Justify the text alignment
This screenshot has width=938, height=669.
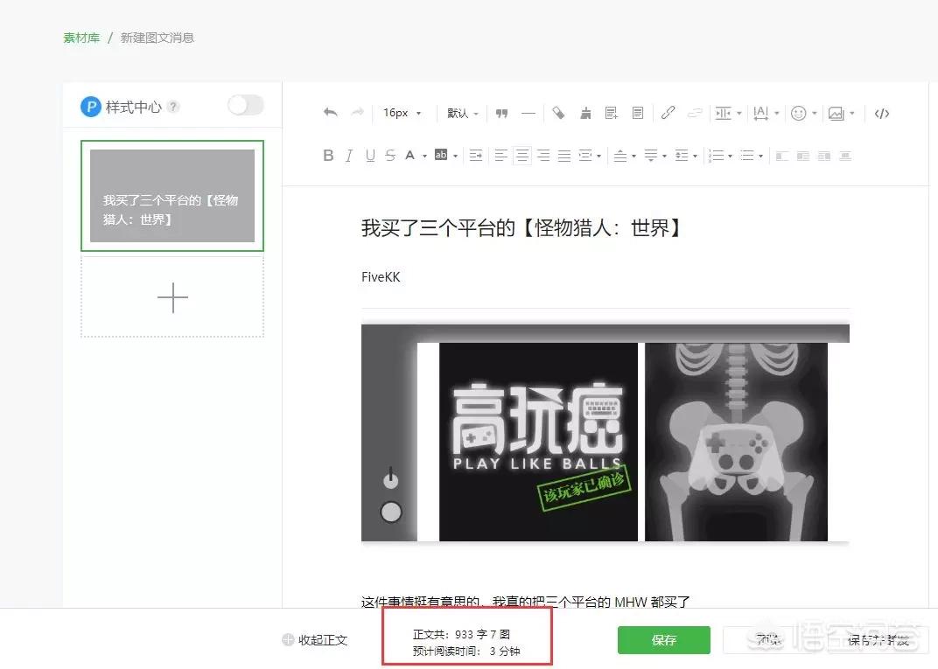tap(564, 156)
